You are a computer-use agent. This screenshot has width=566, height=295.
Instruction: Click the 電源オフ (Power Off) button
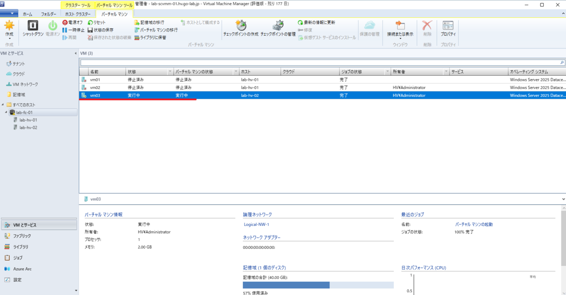(x=72, y=23)
